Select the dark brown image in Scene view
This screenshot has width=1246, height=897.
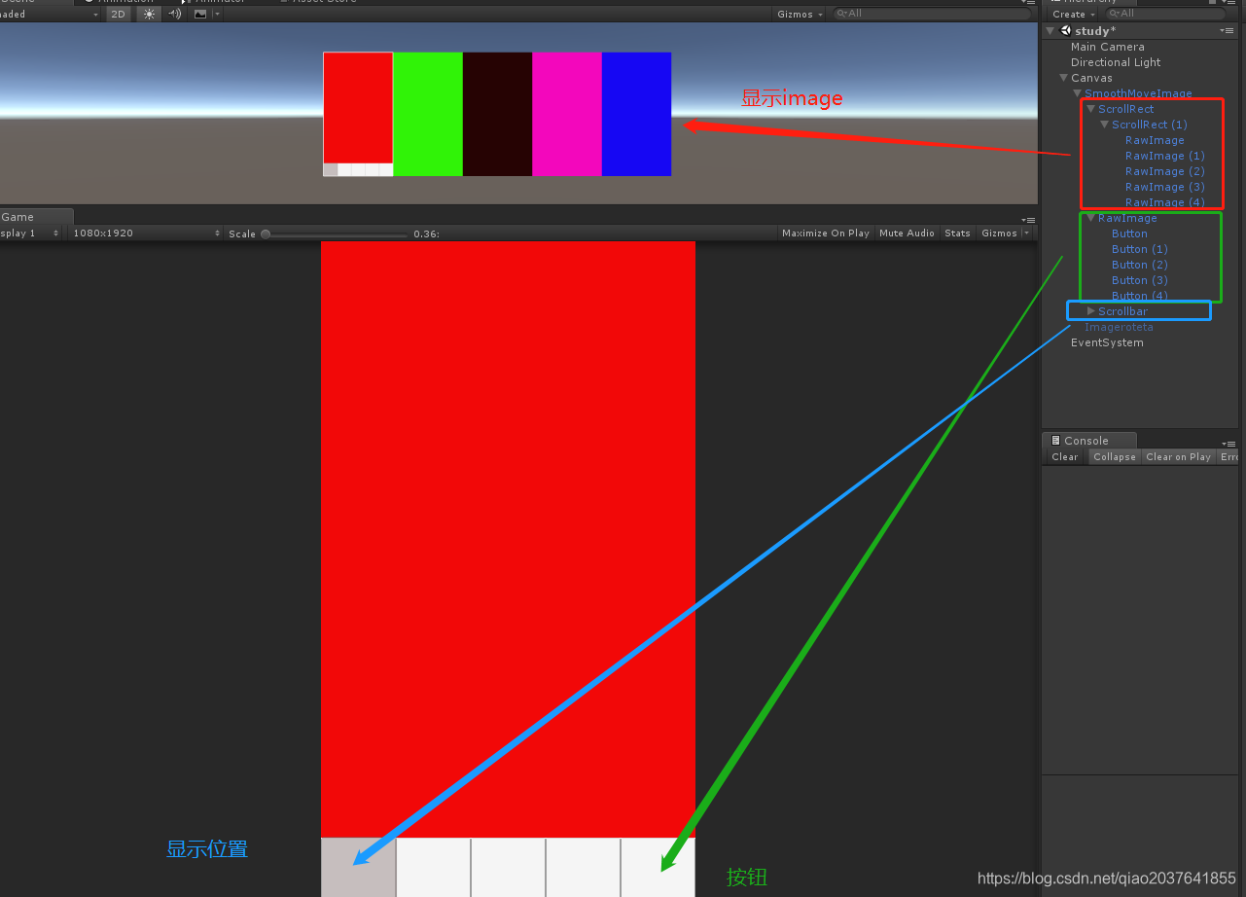pos(498,114)
